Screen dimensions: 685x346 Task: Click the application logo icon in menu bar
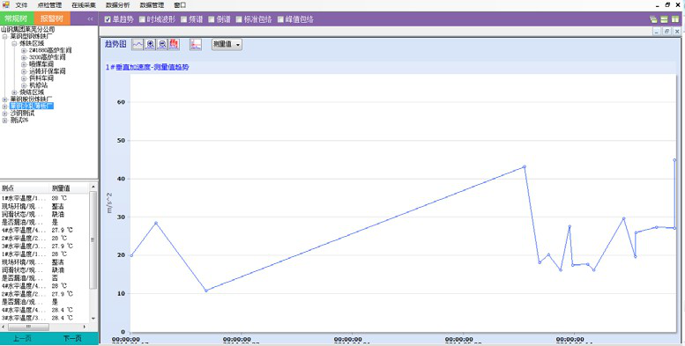[6, 4]
